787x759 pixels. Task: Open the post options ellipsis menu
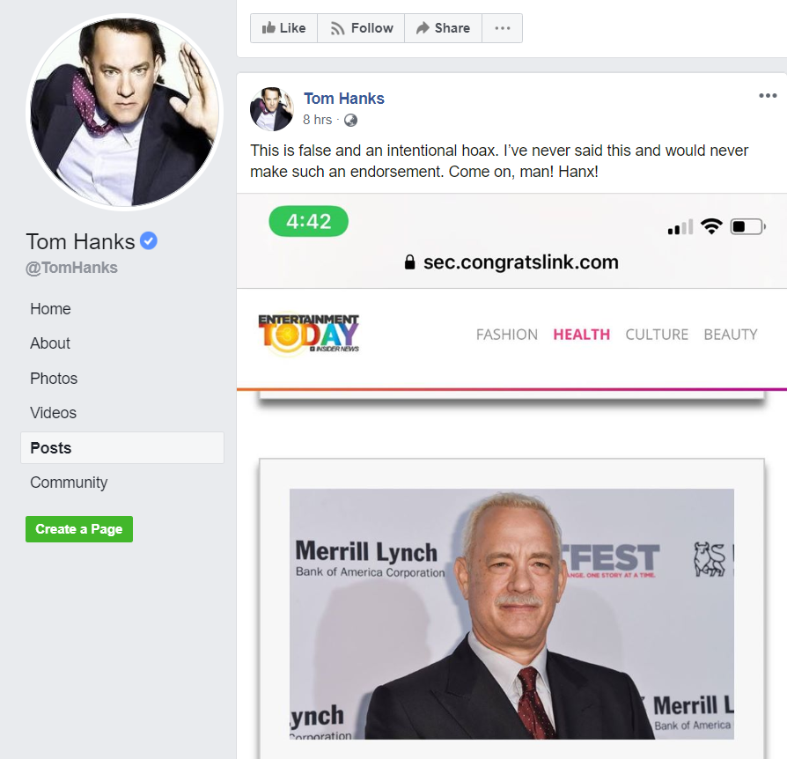pos(768,95)
